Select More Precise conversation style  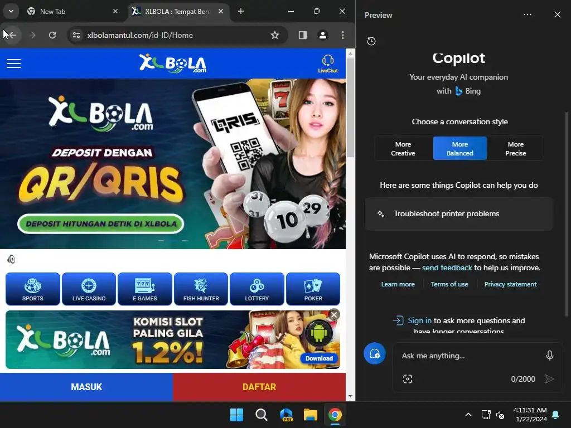(x=516, y=148)
